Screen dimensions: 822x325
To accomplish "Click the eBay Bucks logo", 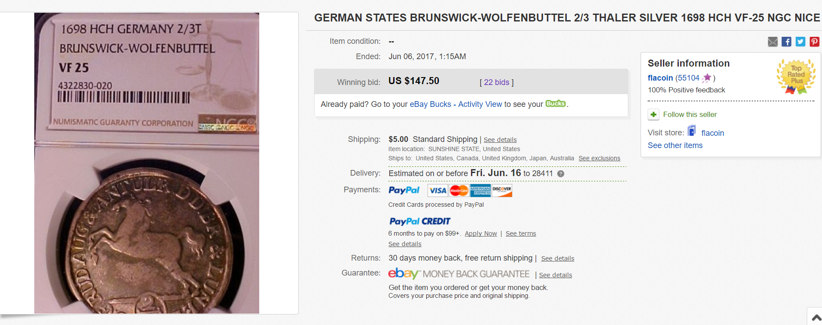I will click(555, 104).
